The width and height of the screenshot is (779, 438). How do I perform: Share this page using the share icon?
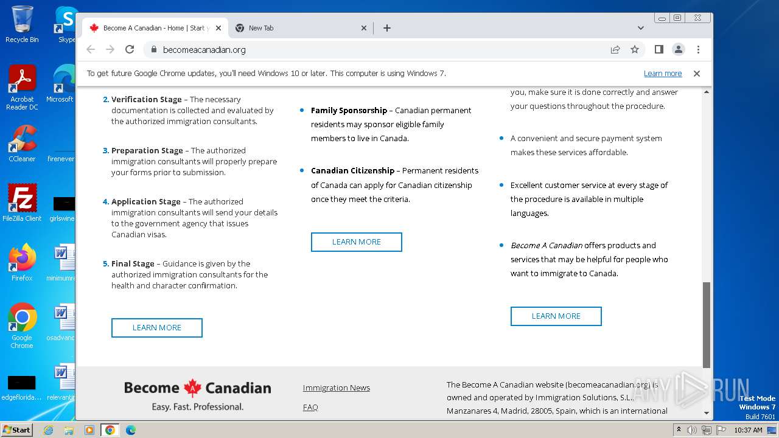[615, 49]
